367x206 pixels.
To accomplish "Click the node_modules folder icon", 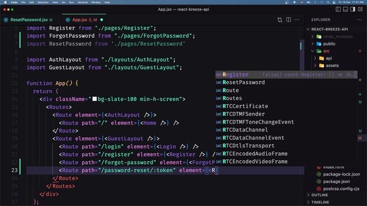I will (319, 37).
